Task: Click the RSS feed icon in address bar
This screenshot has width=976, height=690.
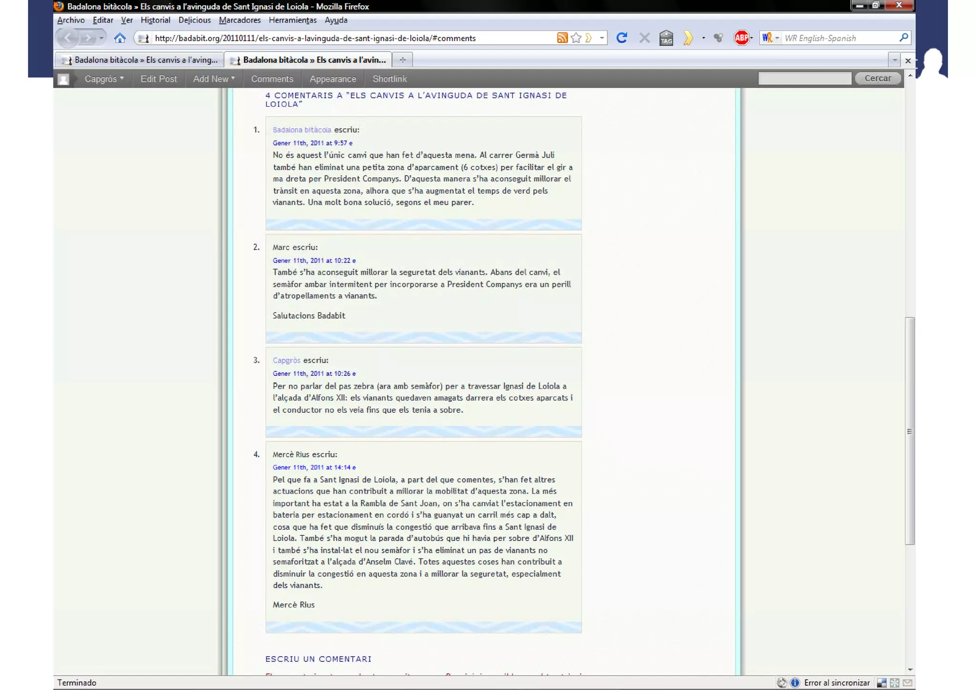Action: (x=562, y=38)
